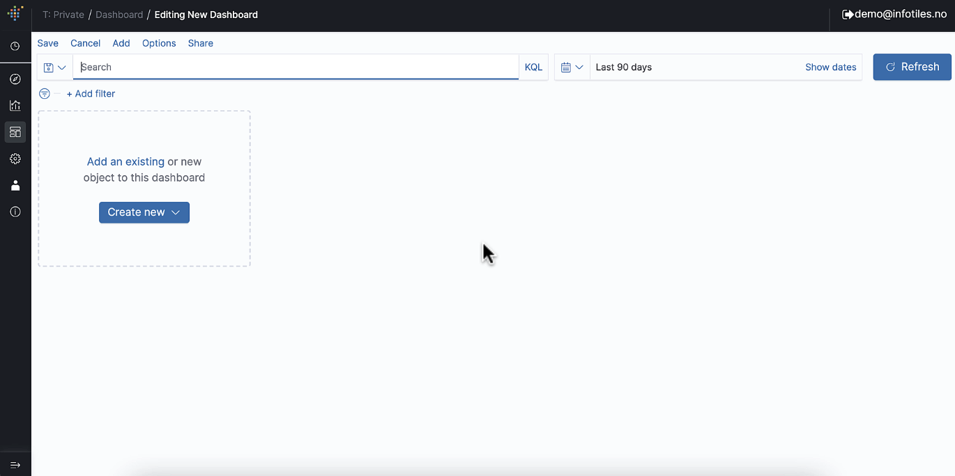Screen dimensions: 955x476
Task: Click the + Add filter link
Action: coord(91,93)
